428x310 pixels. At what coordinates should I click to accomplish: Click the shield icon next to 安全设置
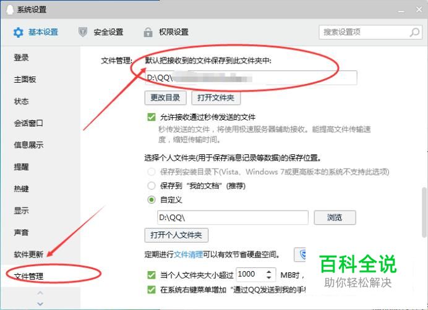pos(83,32)
